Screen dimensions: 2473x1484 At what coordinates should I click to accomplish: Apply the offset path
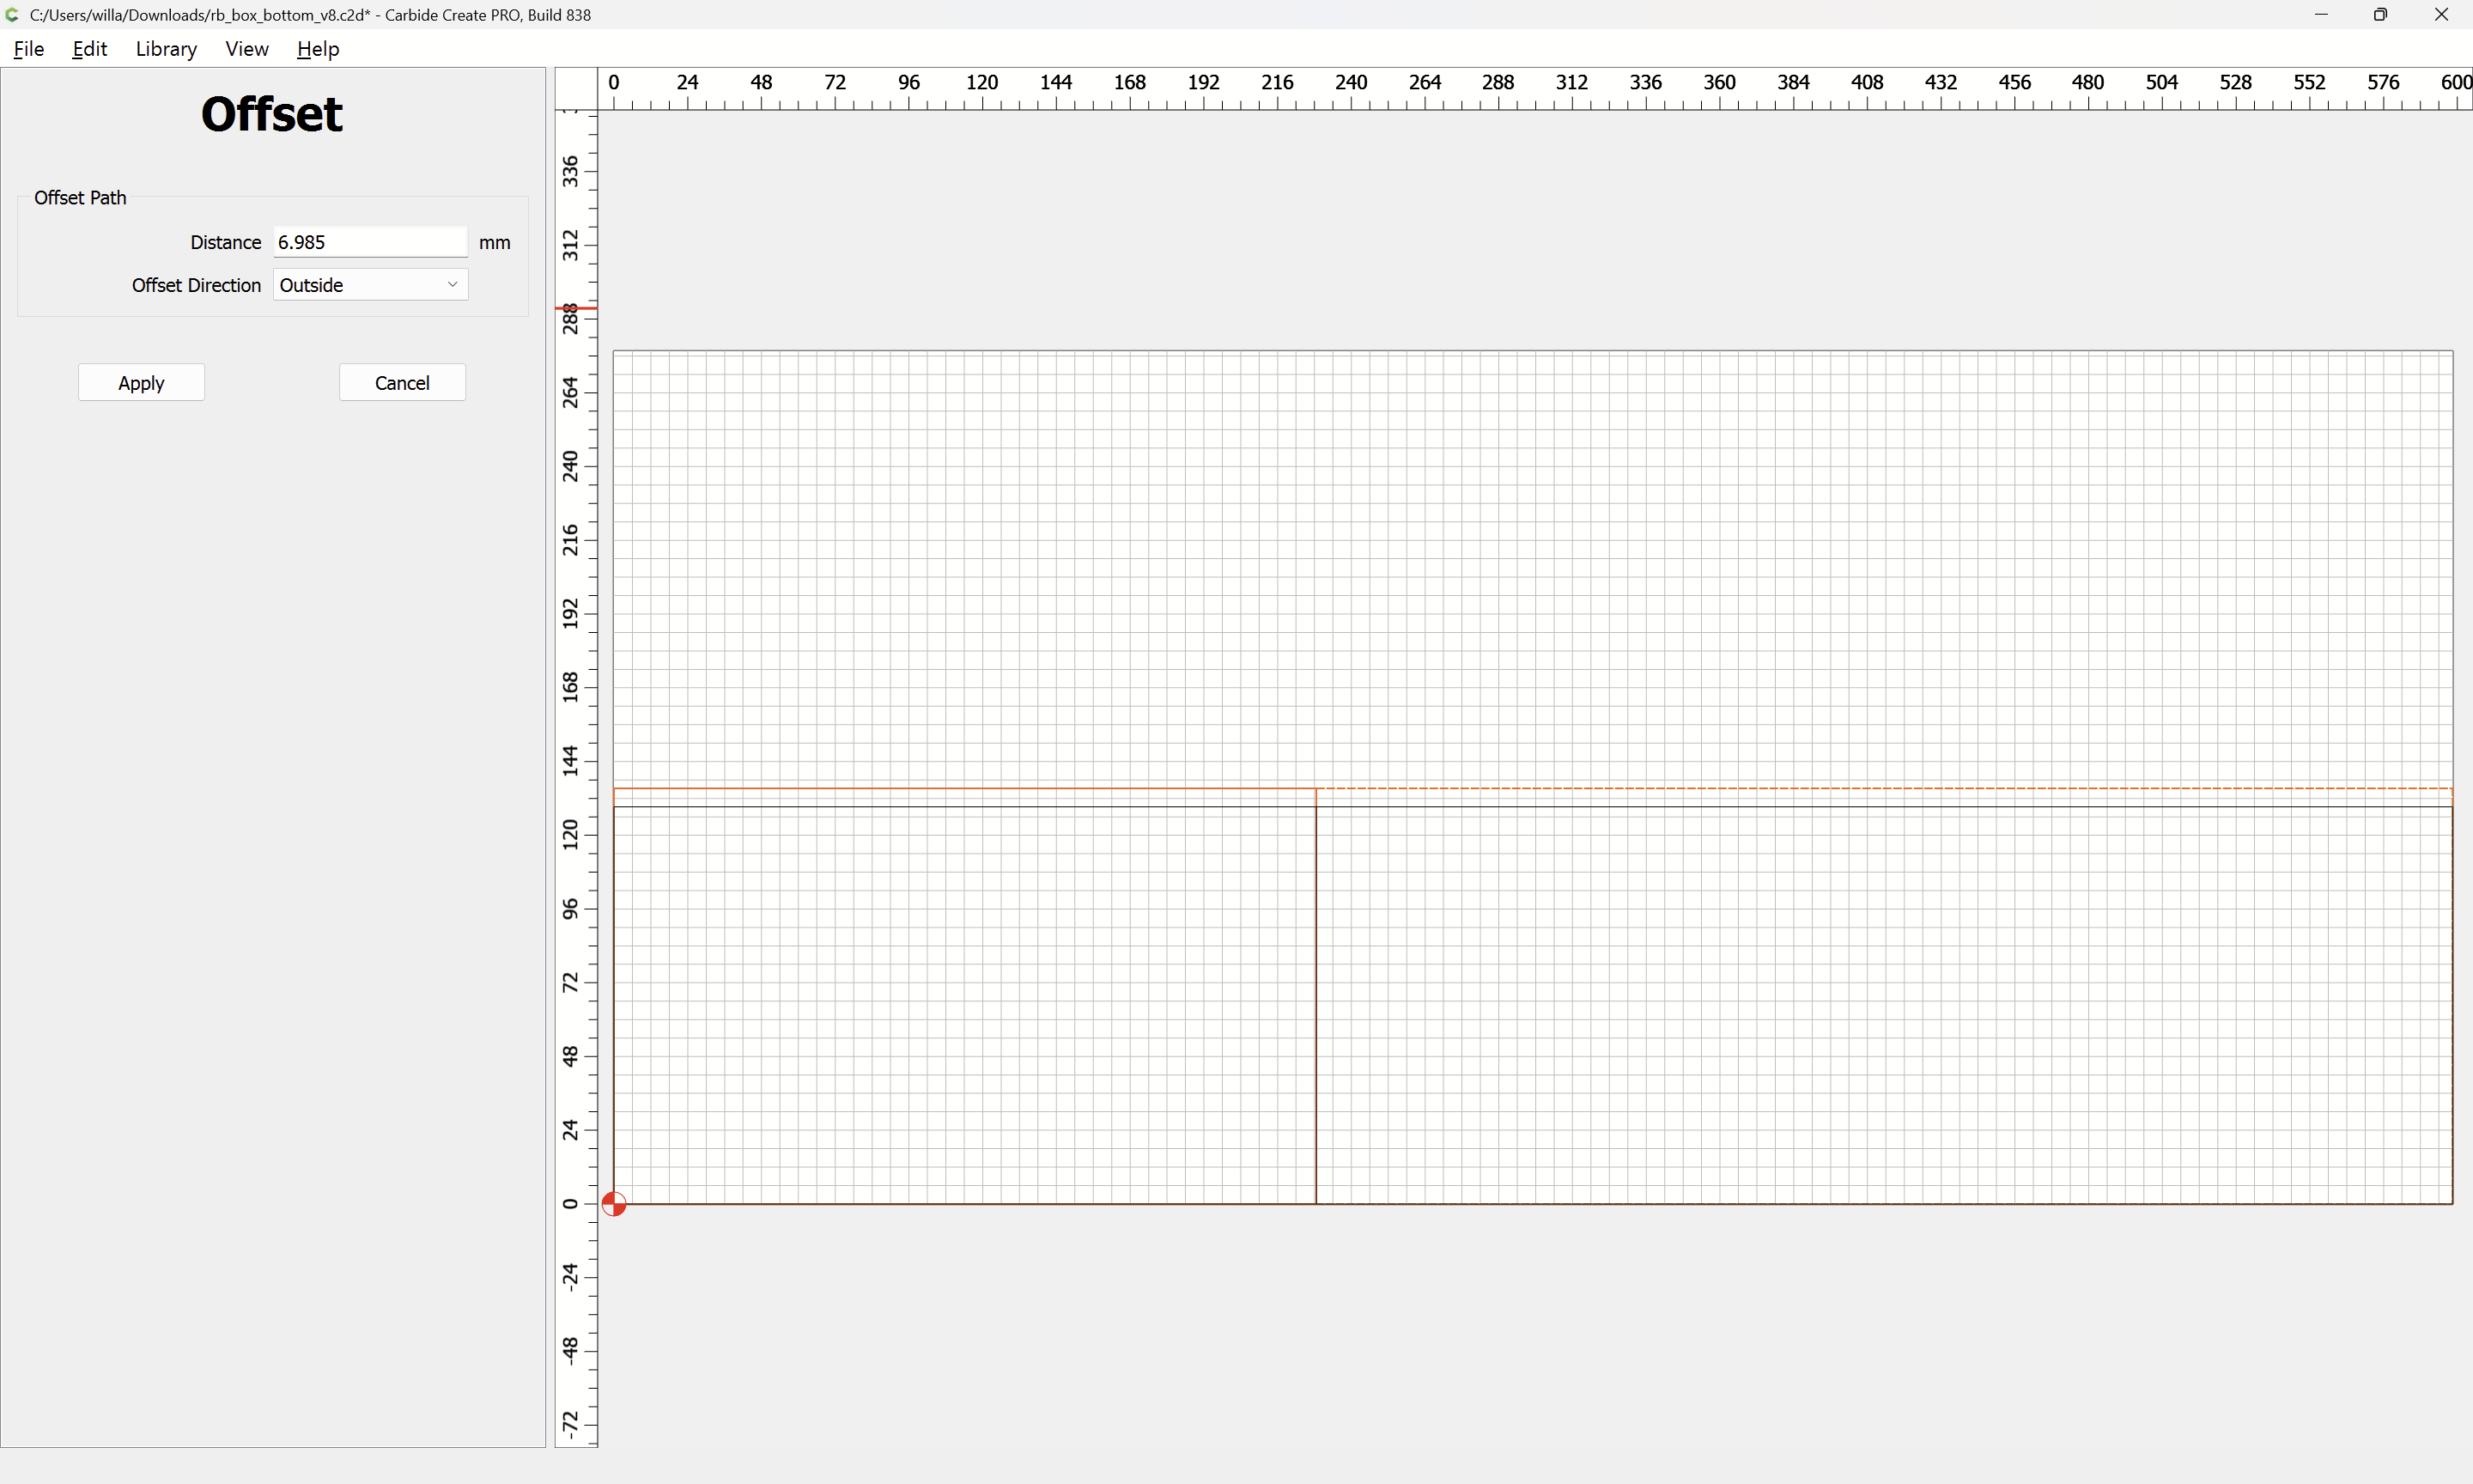(141, 383)
